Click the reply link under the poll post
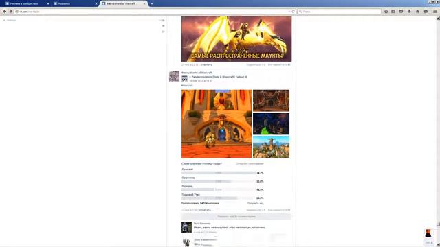 tap(205, 210)
